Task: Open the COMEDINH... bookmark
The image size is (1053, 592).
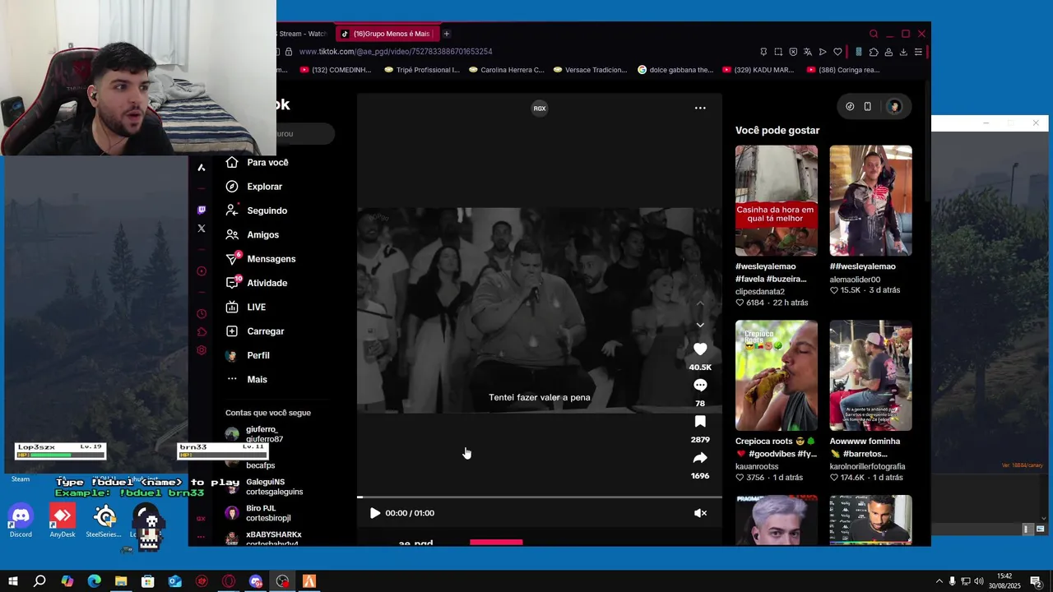Action: pos(336,70)
